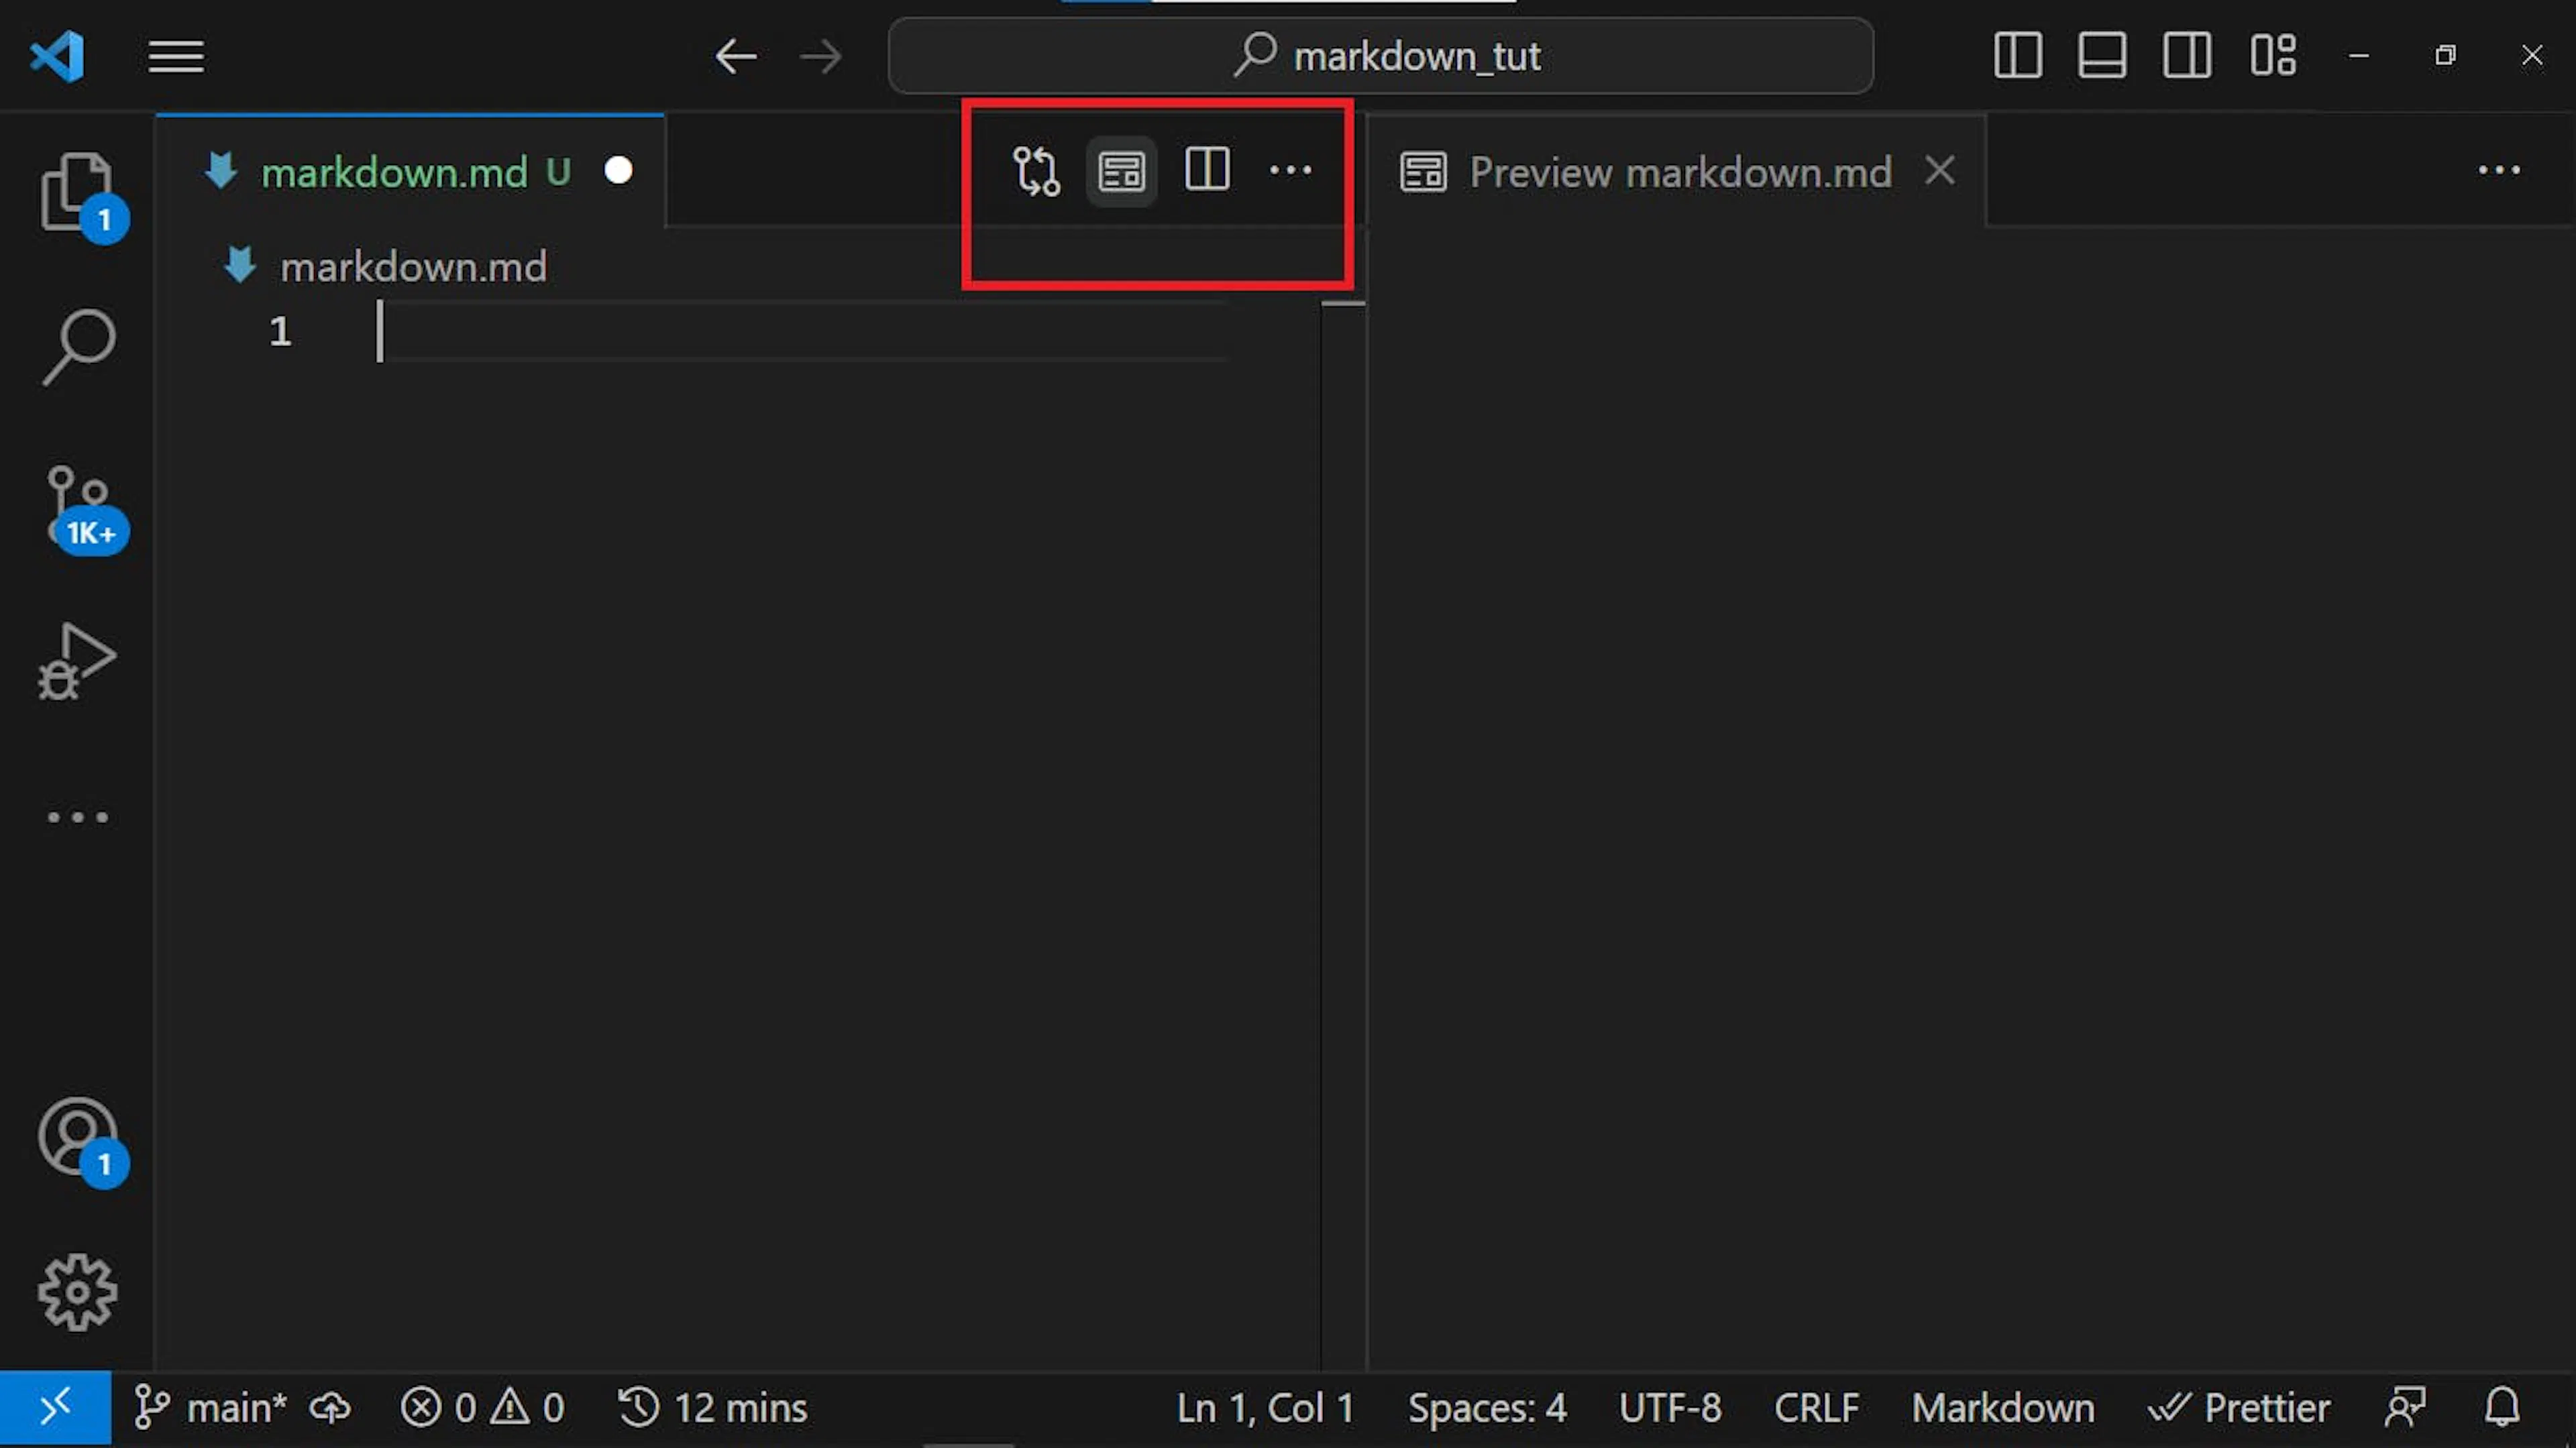Change end of line sequence CRLF

(x=1816, y=1408)
